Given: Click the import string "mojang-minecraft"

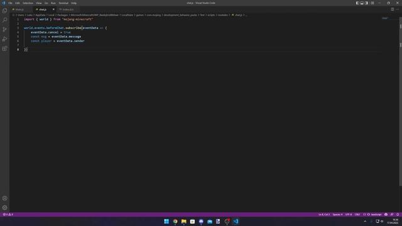Looking at the screenshot, I should tap(77, 19).
